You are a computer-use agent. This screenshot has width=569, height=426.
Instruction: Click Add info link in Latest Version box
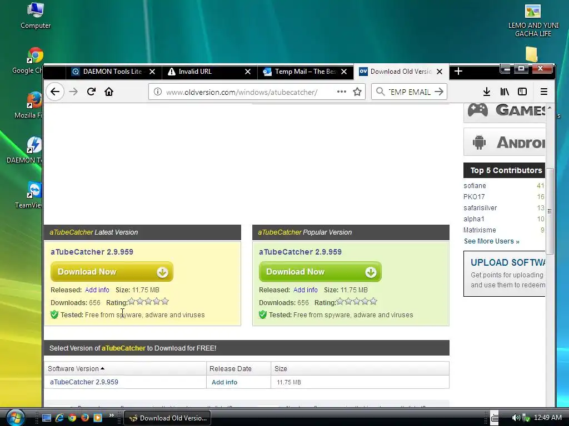click(97, 290)
